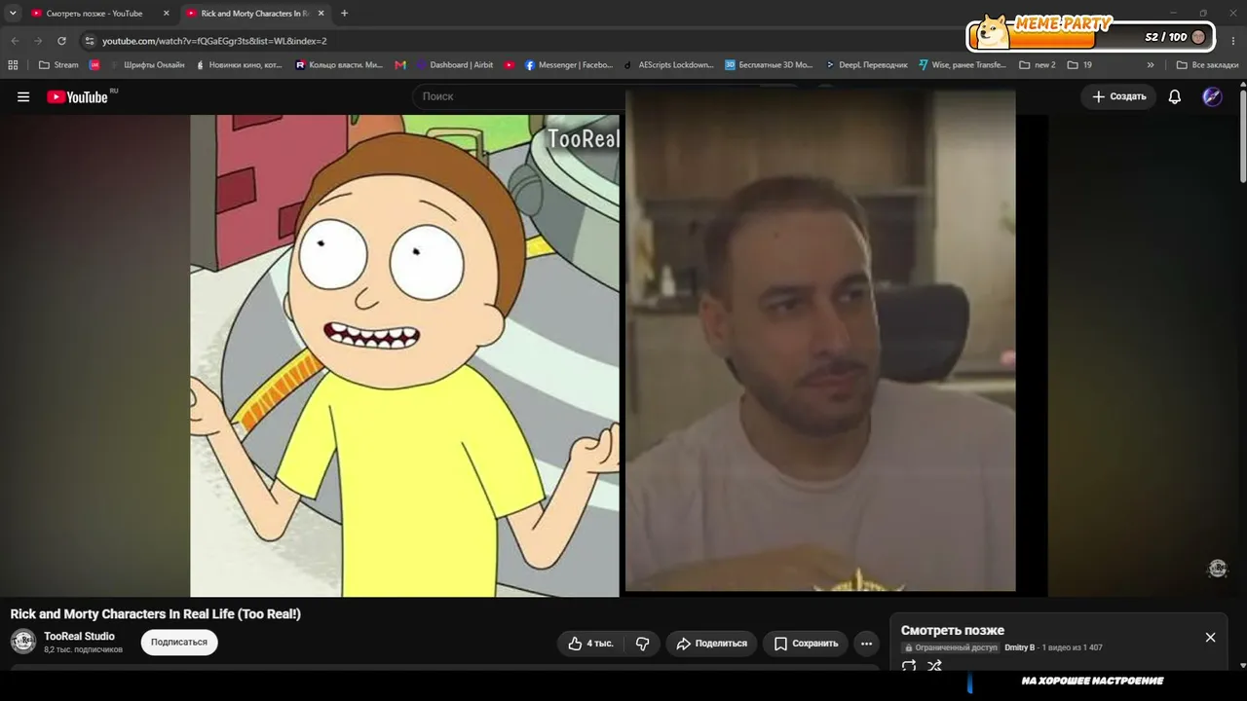Image resolution: width=1247 pixels, height=701 pixels.
Task: Open the red LIVE bookmark icon
Action: click(94, 65)
